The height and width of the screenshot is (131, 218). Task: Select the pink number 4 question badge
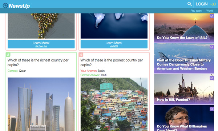(x=81, y=55)
